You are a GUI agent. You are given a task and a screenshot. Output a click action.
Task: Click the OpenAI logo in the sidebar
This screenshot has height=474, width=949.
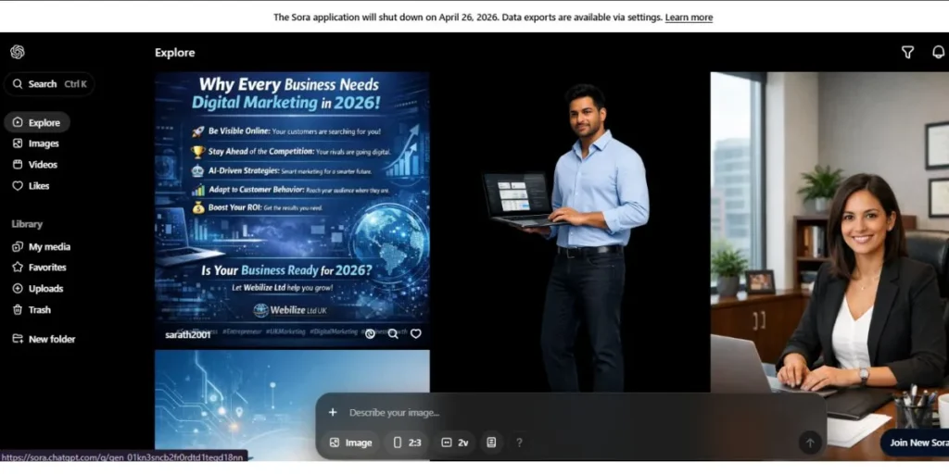(x=18, y=53)
